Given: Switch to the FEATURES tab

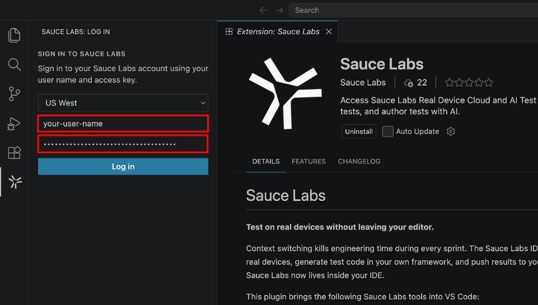Looking at the screenshot, I should [x=308, y=161].
